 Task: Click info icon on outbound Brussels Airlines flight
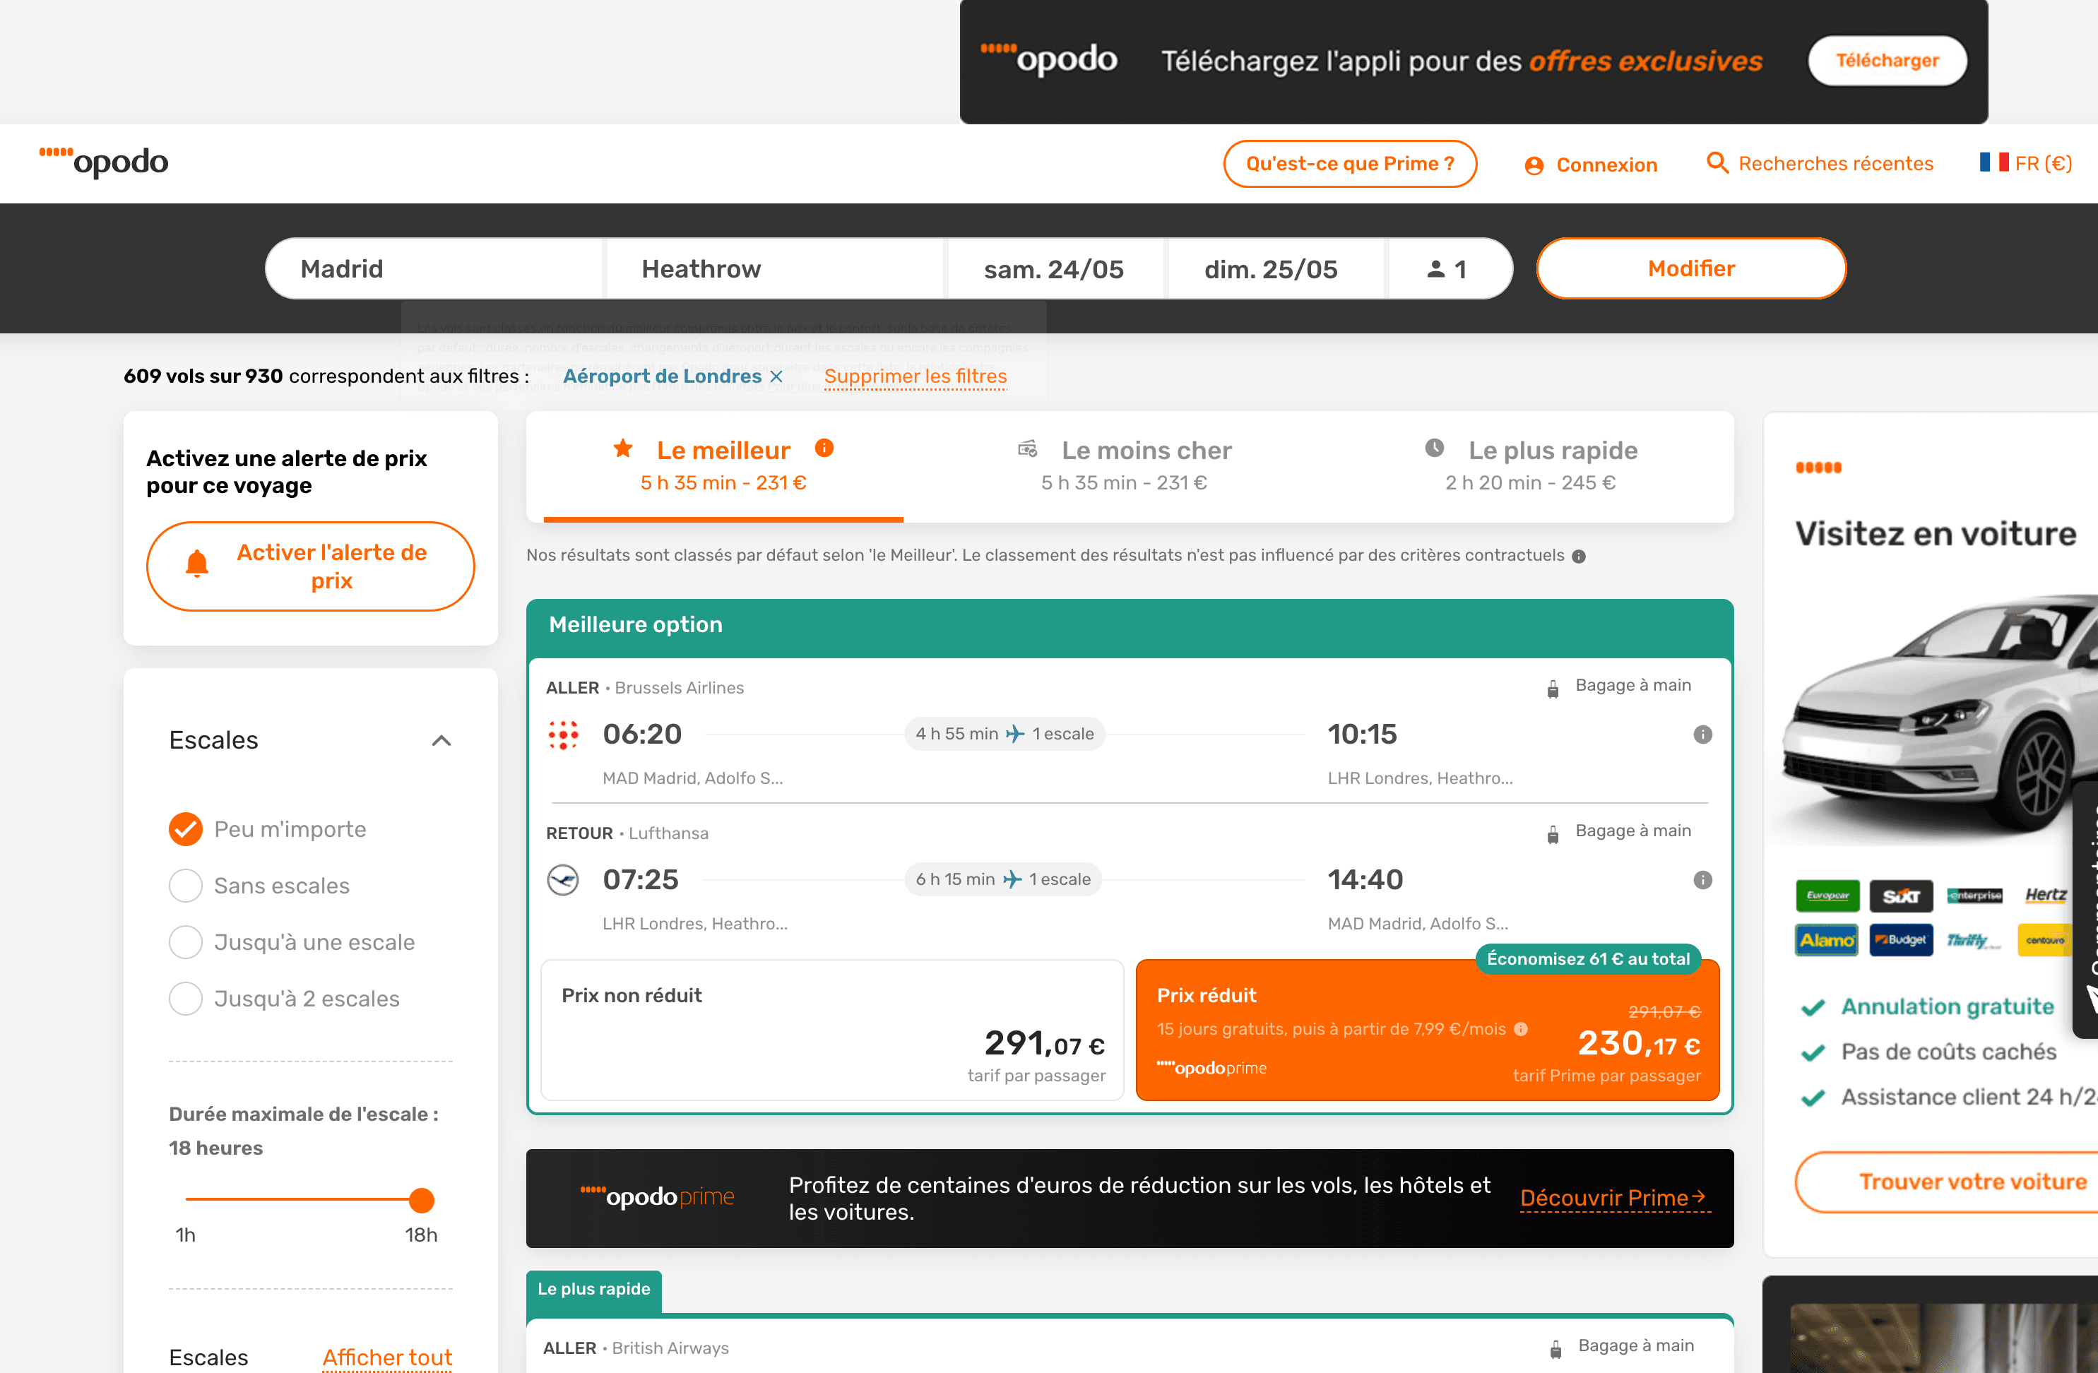coord(1702,734)
